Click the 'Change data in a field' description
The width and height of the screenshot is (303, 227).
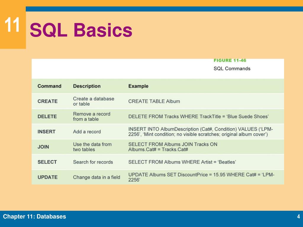coord(96,177)
